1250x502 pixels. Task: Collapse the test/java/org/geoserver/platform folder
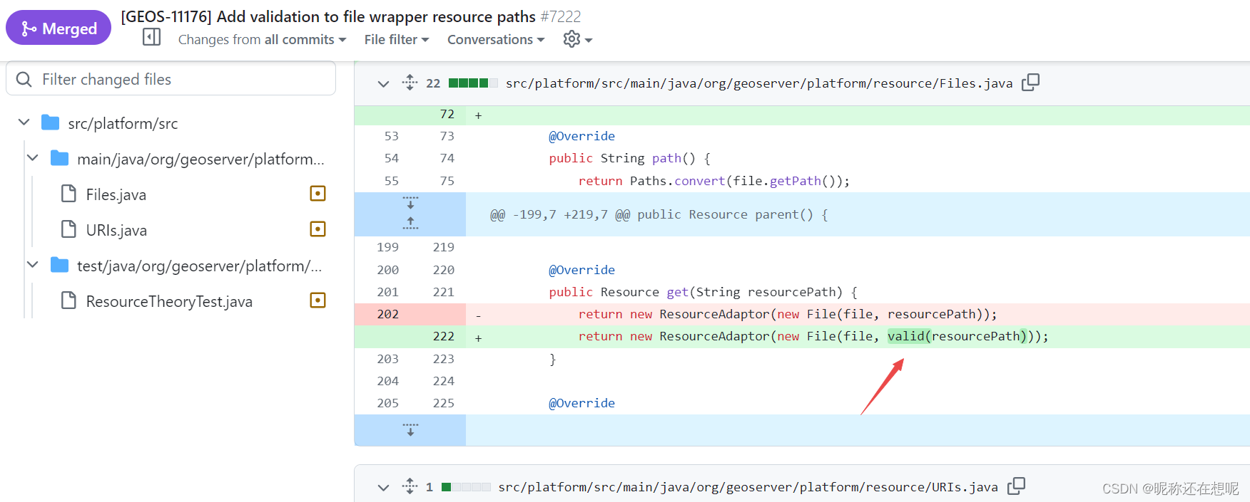32,265
